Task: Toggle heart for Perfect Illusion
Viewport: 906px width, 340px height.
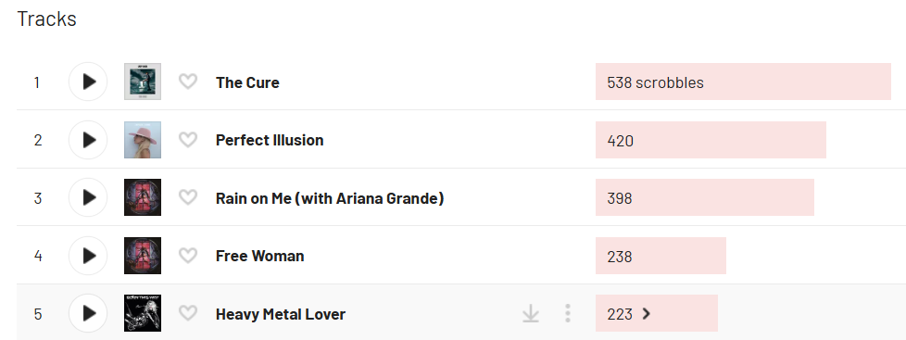Action: tap(188, 139)
